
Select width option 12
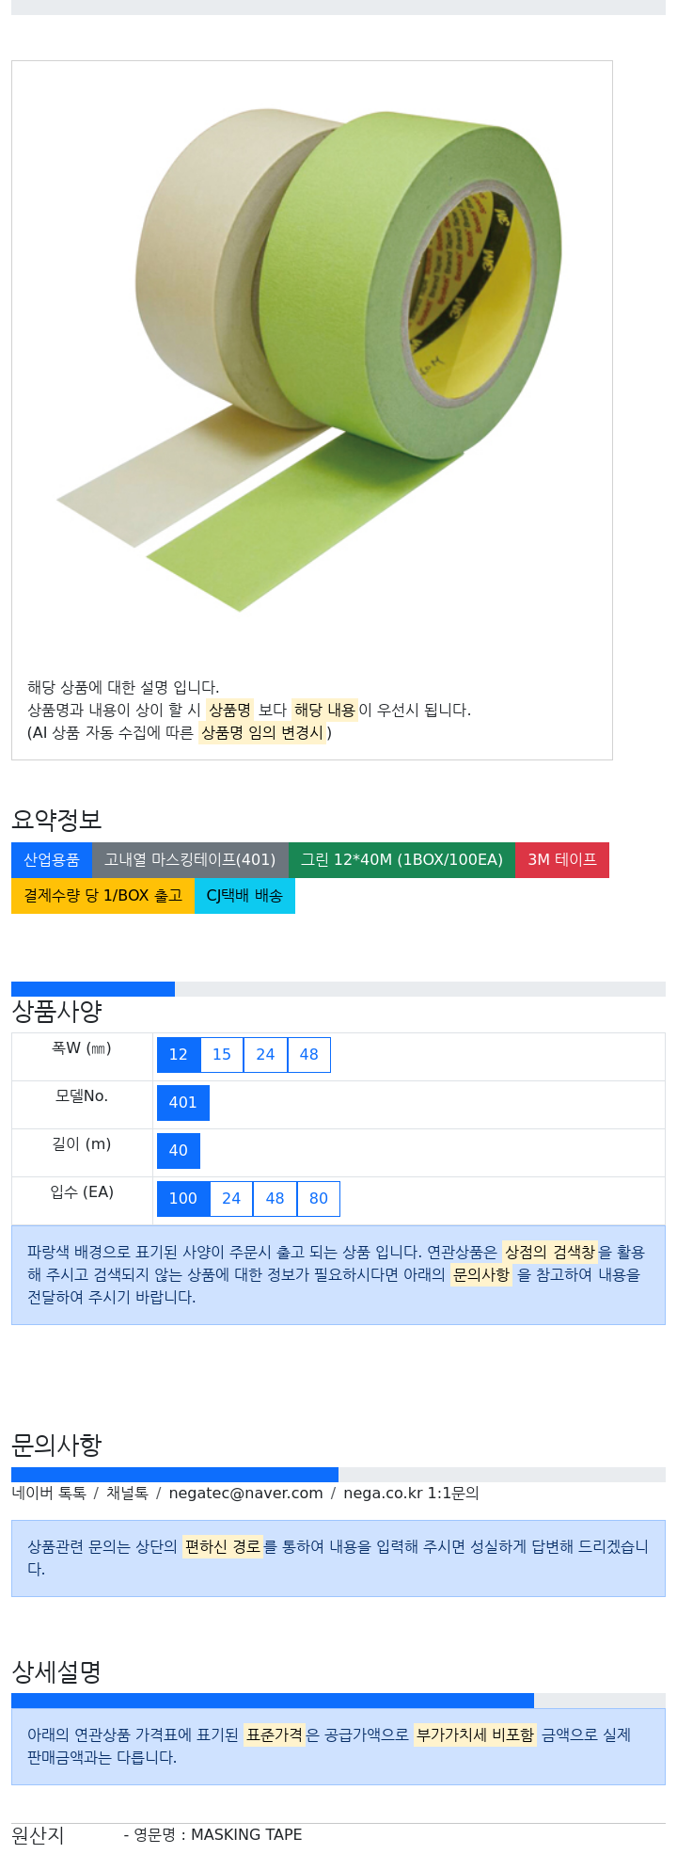click(179, 1054)
